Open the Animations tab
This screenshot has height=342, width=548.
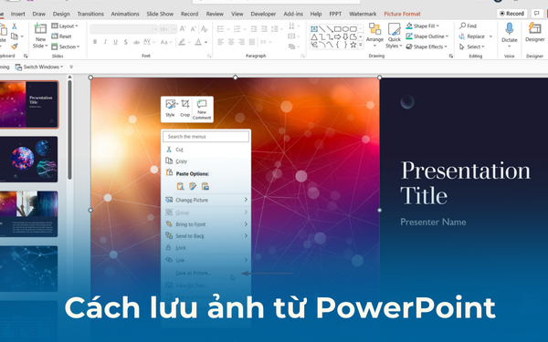(x=125, y=14)
